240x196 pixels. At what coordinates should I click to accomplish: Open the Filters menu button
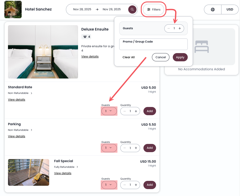pos(154,9)
